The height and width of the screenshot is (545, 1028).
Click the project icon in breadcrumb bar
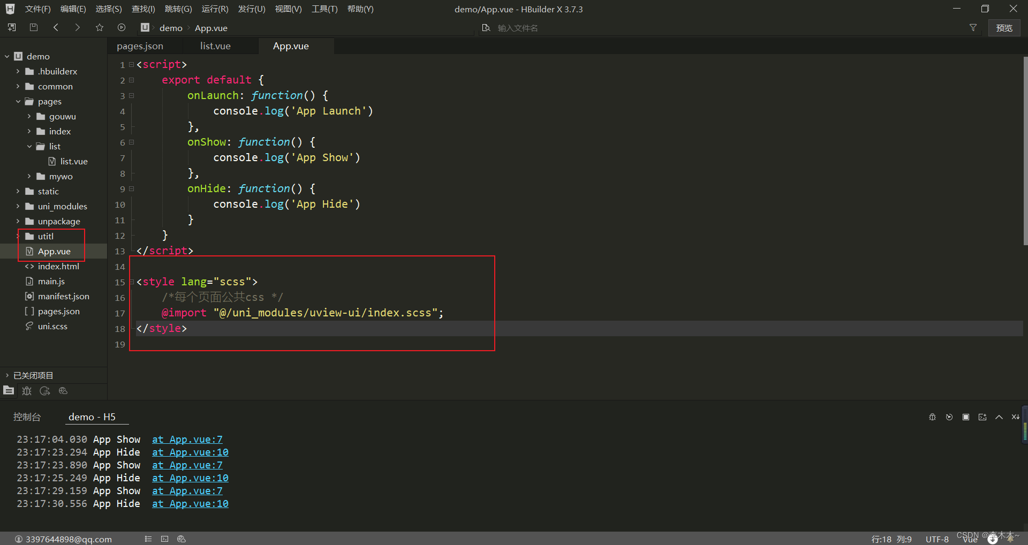pyautogui.click(x=145, y=27)
